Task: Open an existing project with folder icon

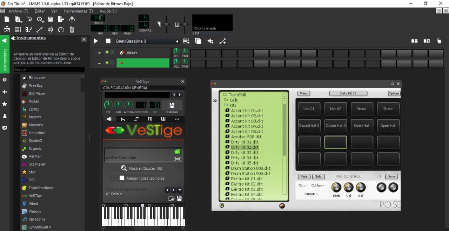Action: click(x=29, y=19)
